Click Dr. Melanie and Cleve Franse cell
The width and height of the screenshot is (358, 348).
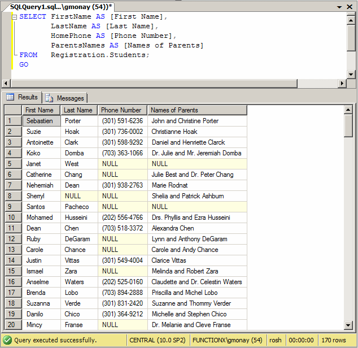197,325
